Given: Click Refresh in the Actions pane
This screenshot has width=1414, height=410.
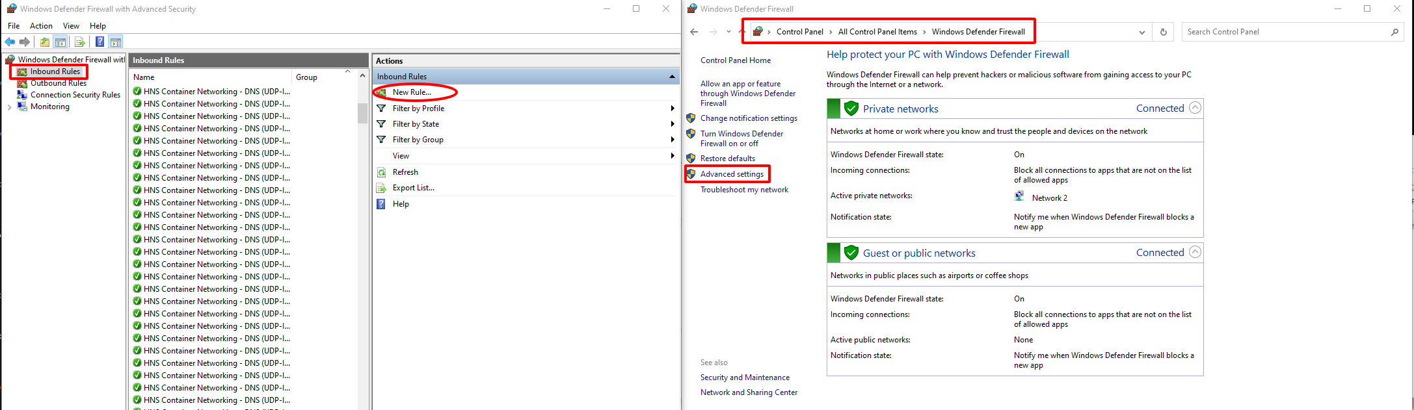Looking at the screenshot, I should 405,172.
